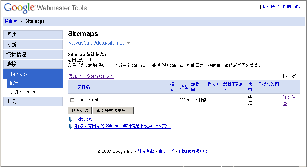Image resolution: width=307 pixels, height=167 pixels.
Task: Click 添加一个 Sitemaps 文件 link
Action: point(91,76)
